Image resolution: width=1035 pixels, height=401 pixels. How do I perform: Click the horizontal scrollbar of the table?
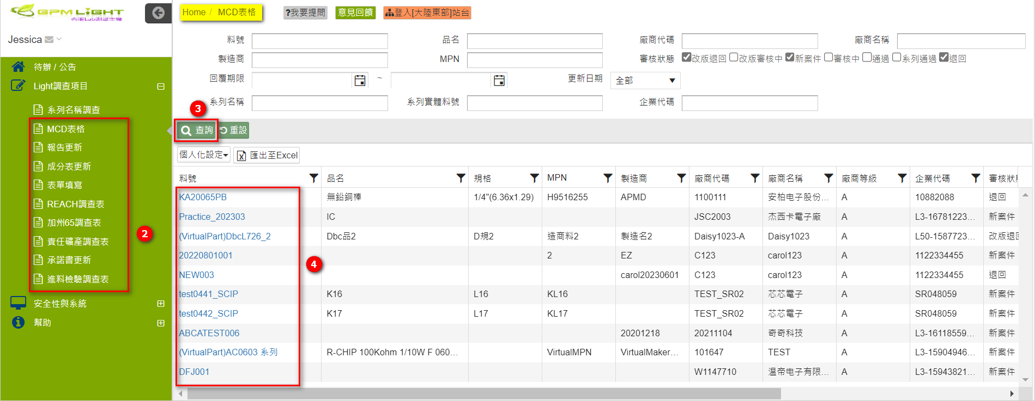[484, 393]
